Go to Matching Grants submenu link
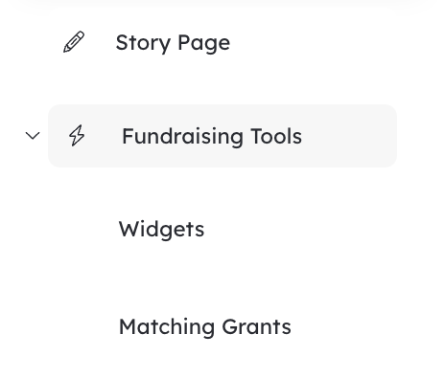 point(205,327)
